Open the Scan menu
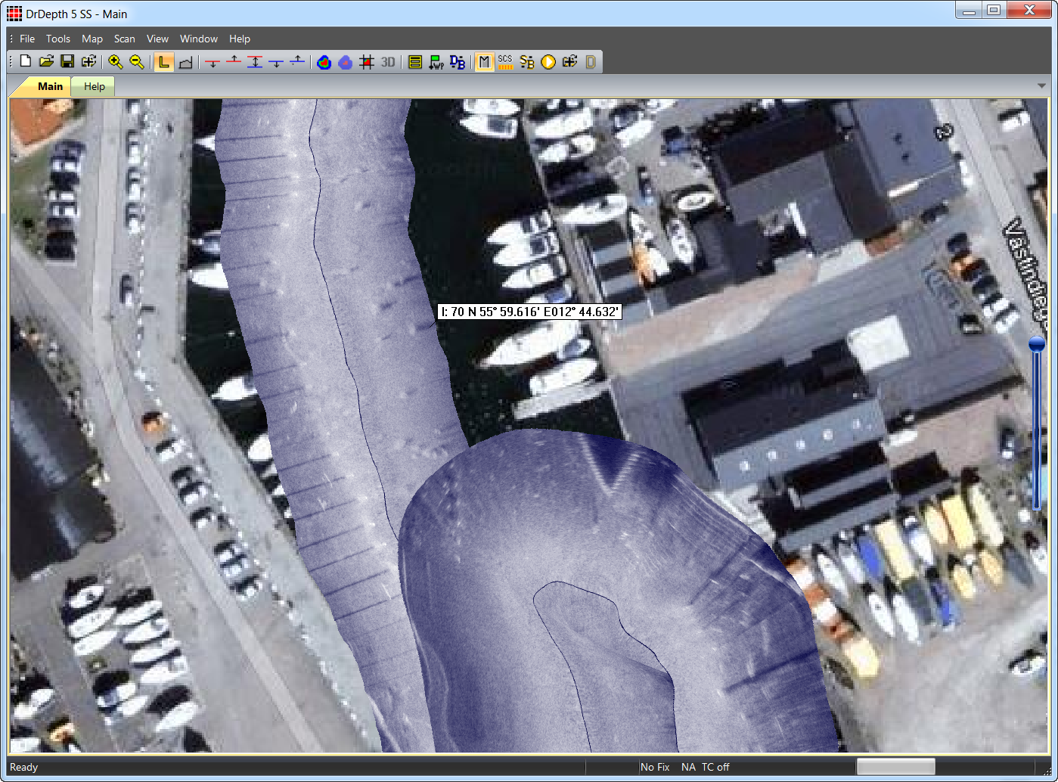Image resolution: width=1058 pixels, height=782 pixels. (x=125, y=39)
